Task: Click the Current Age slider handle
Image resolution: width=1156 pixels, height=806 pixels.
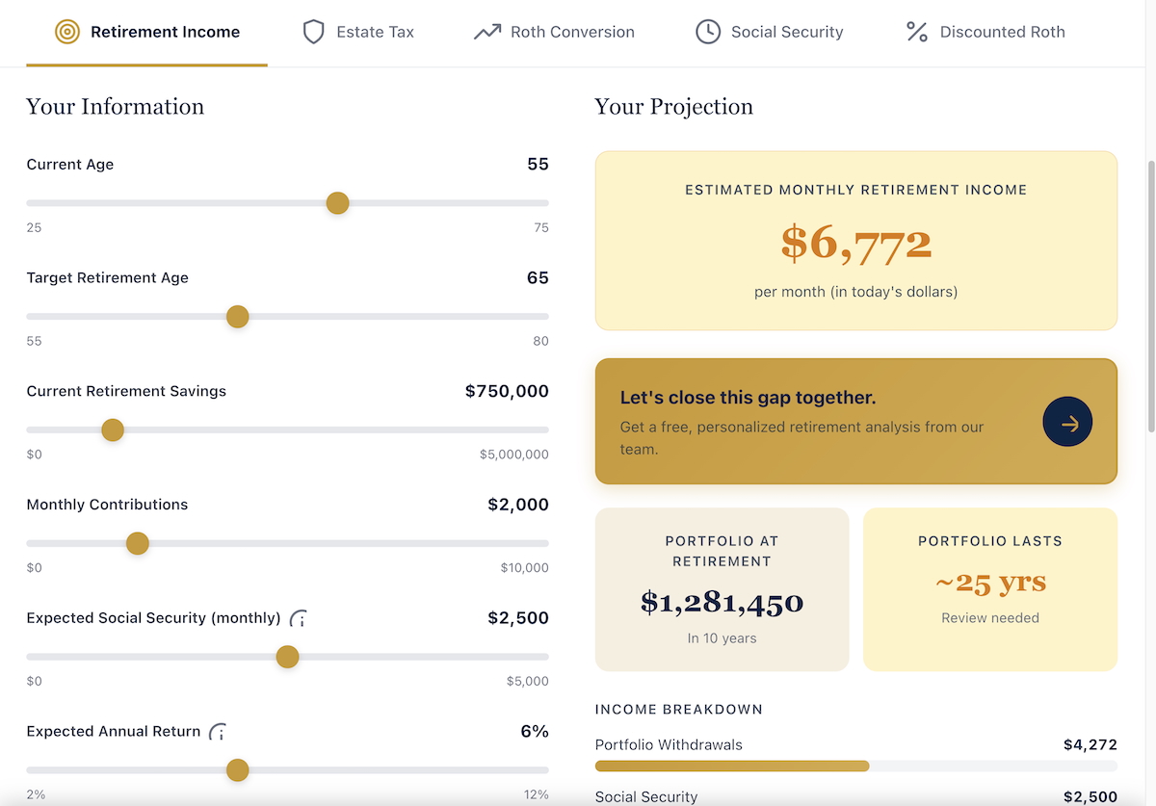Action: tap(337, 203)
